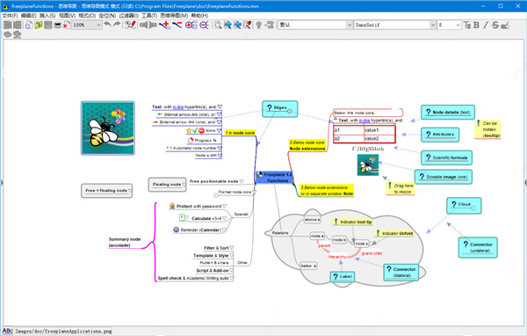Click the light bulb icon in toolbar
The image size is (527, 336).
click(258, 25)
